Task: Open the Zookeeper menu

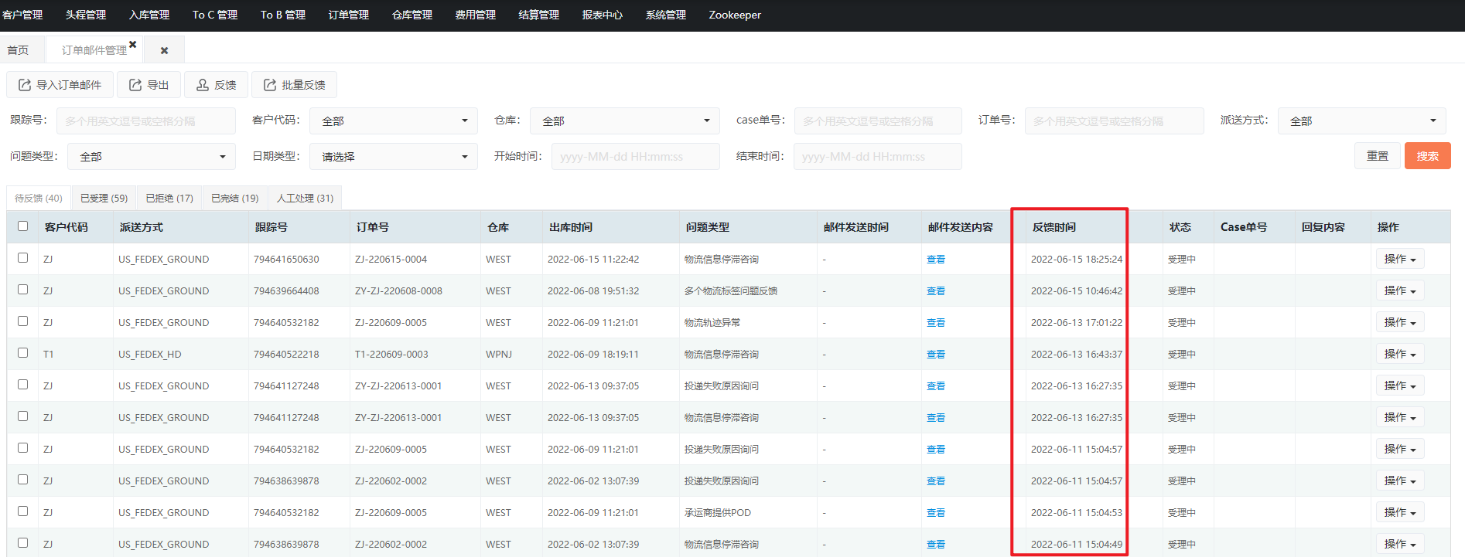Action: pyautogui.click(x=735, y=15)
